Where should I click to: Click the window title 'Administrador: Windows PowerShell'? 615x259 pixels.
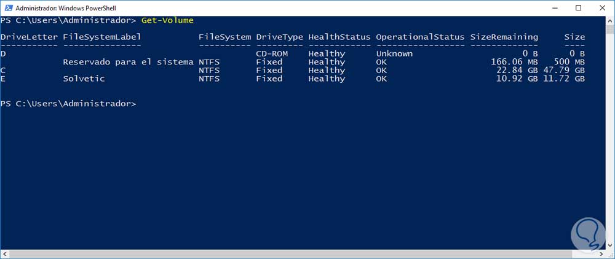pyautogui.click(x=67, y=7)
